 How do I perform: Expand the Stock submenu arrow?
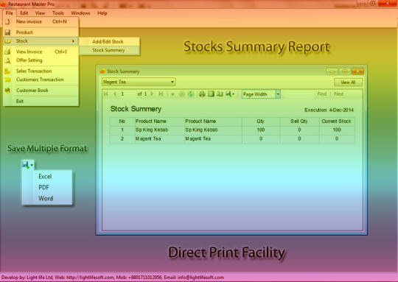tap(74, 41)
